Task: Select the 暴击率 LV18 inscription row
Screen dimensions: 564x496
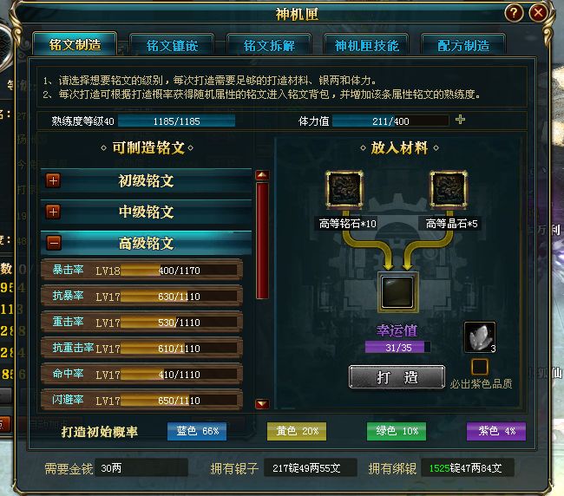Action: tap(141, 270)
